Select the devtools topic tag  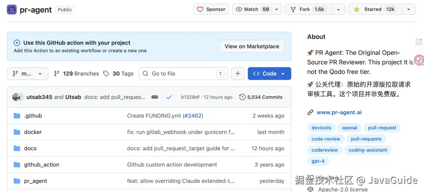click(x=321, y=128)
